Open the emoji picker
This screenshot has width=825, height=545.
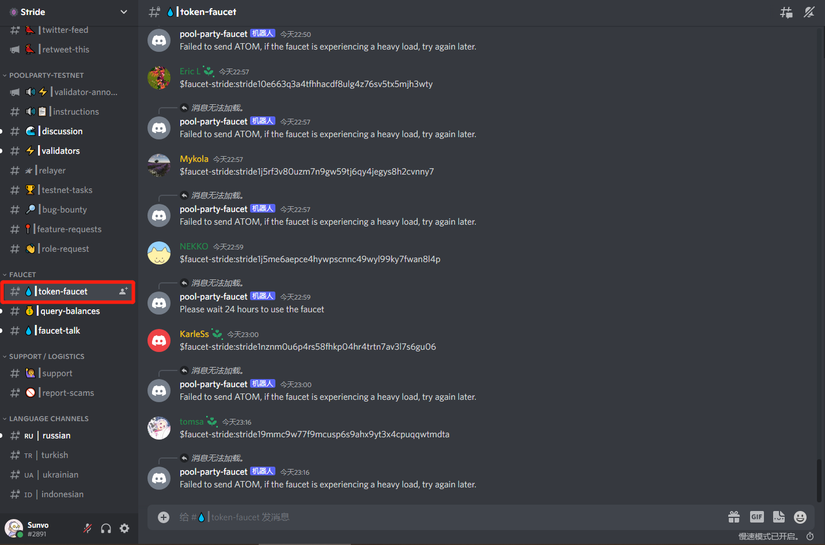click(x=800, y=517)
